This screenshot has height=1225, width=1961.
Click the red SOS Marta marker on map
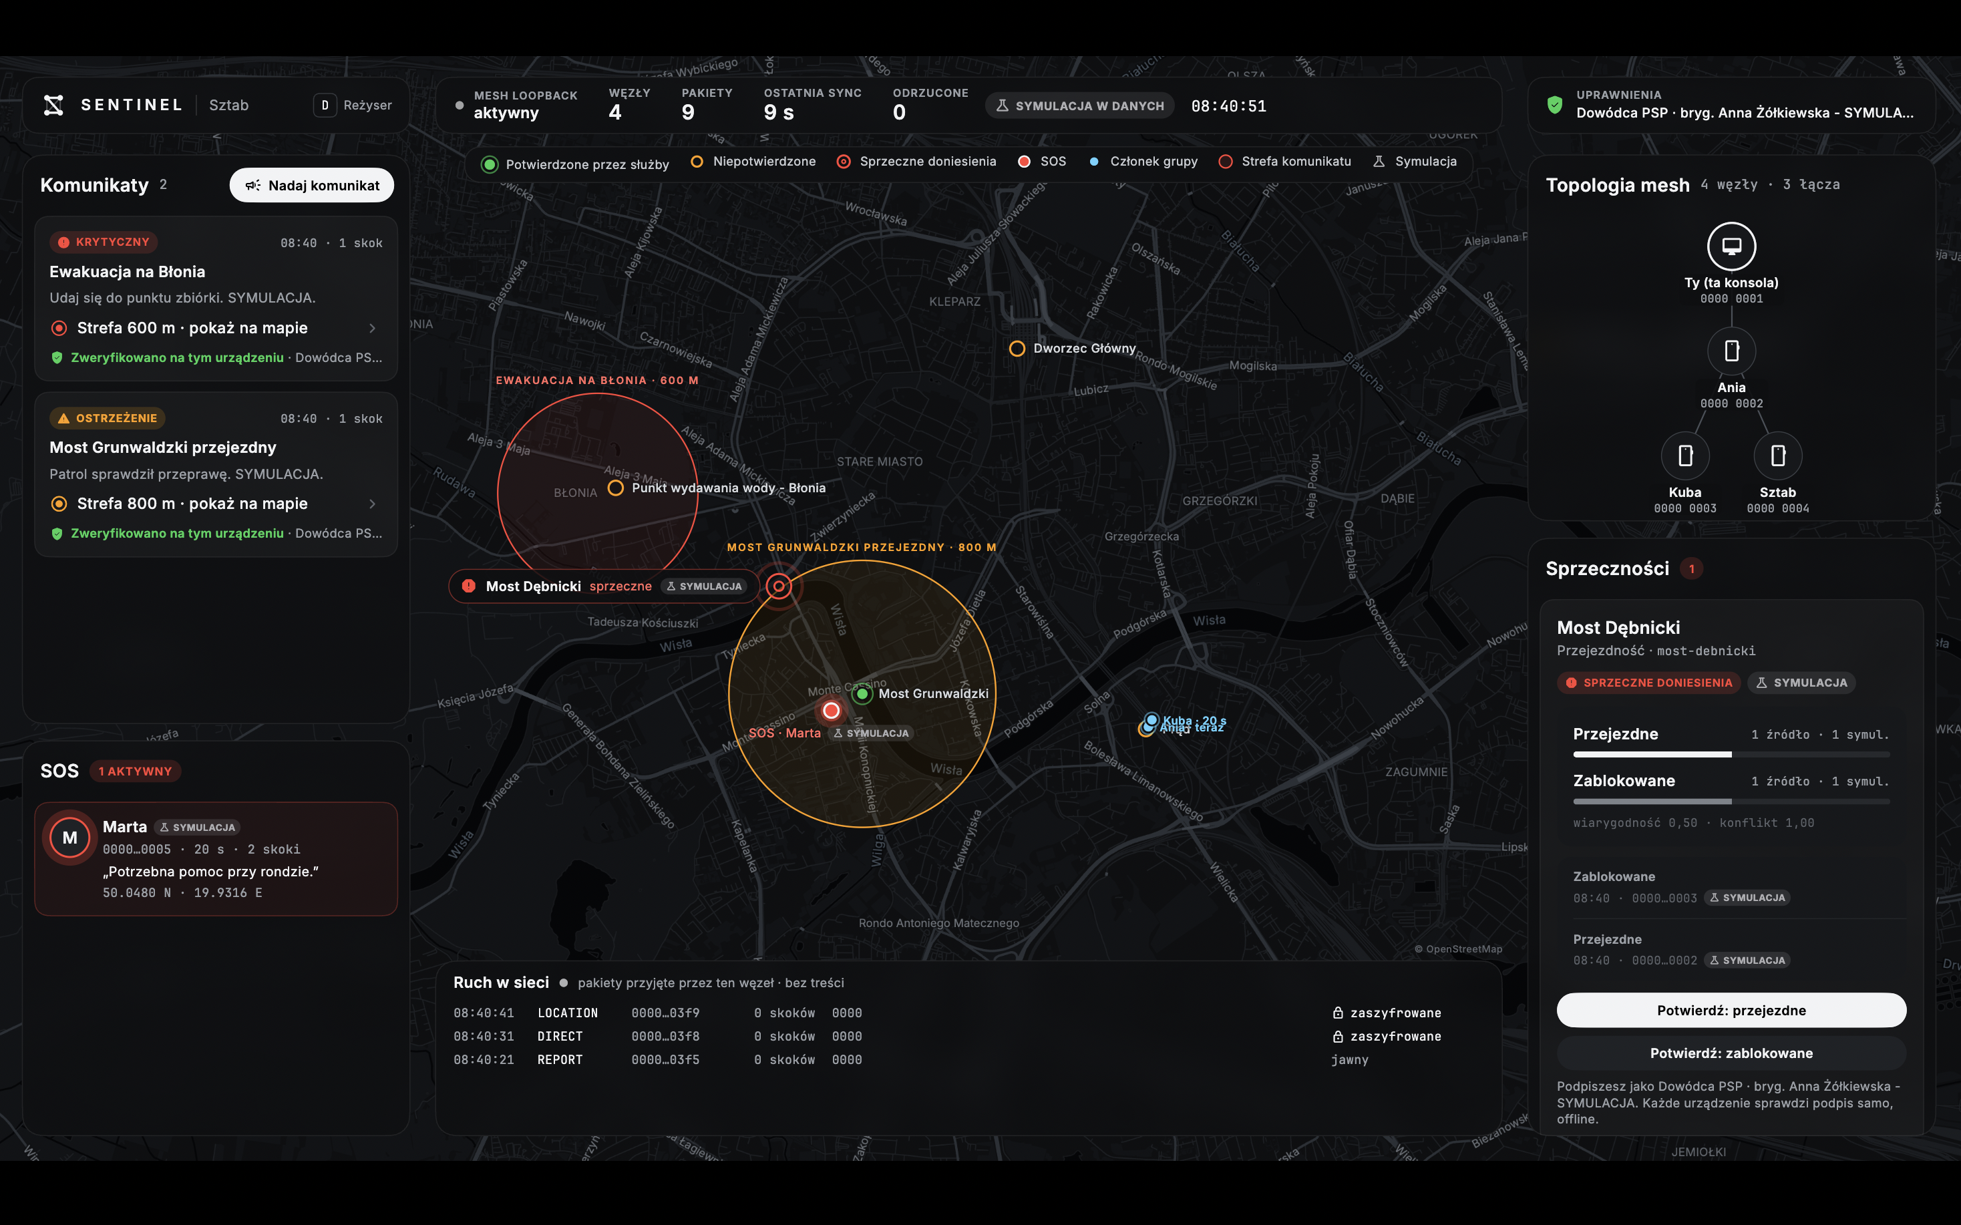point(831,711)
